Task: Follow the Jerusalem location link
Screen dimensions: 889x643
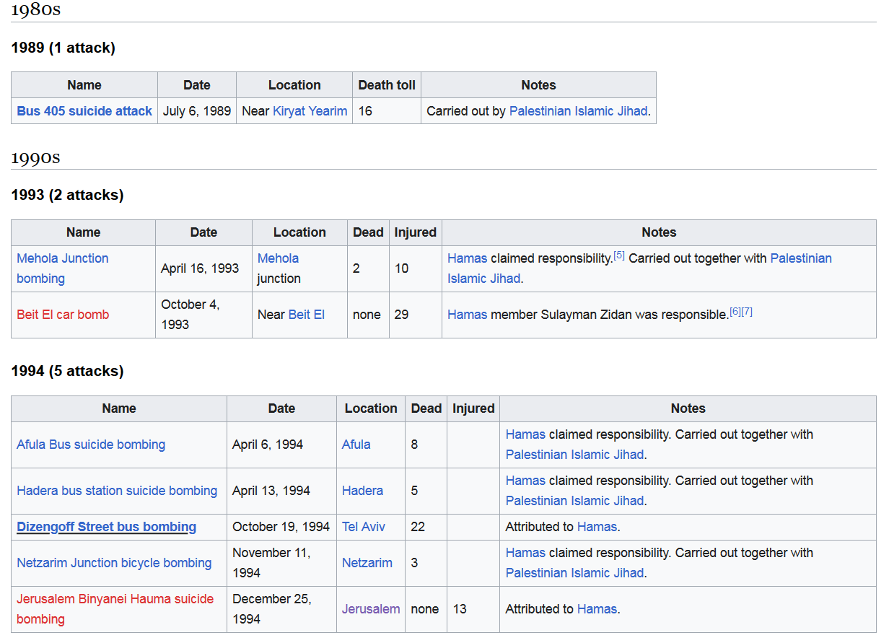Action: pos(371,609)
